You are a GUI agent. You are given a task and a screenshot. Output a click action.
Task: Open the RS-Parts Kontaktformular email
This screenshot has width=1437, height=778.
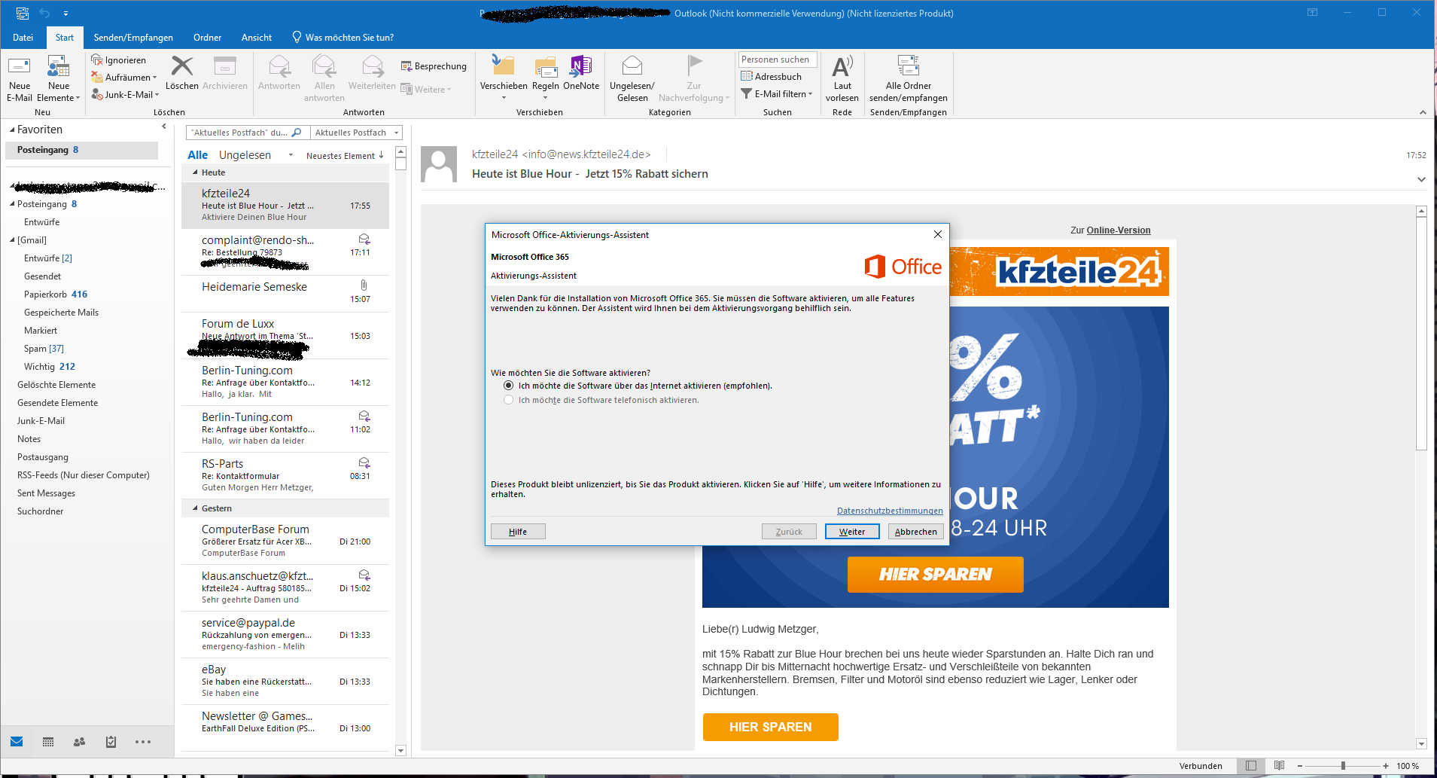285,475
